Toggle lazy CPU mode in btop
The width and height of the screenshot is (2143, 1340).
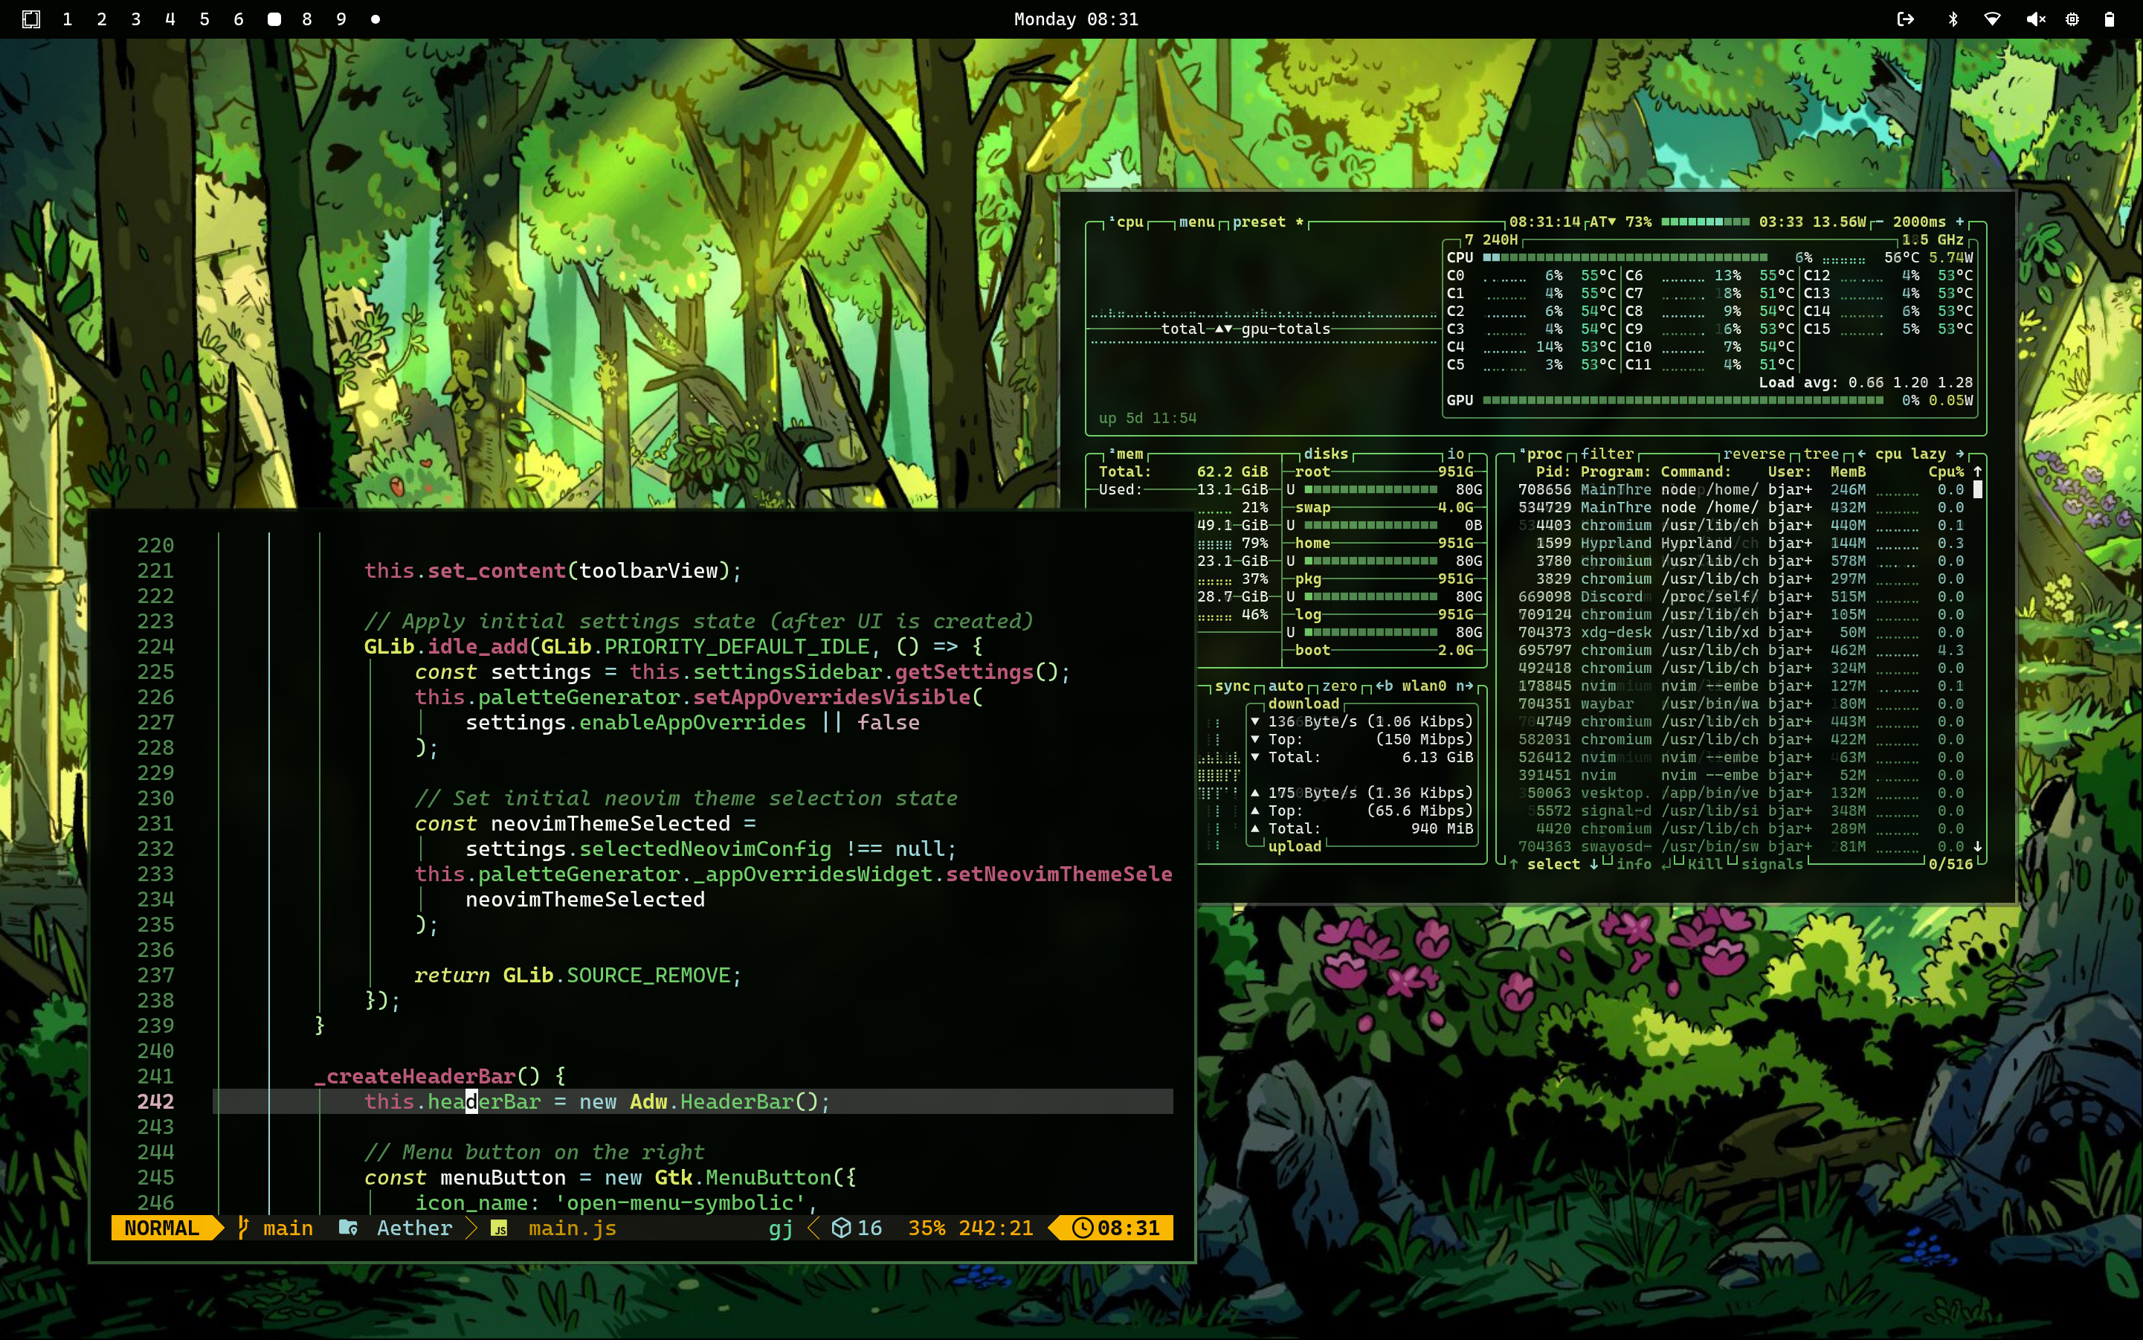click(1929, 454)
